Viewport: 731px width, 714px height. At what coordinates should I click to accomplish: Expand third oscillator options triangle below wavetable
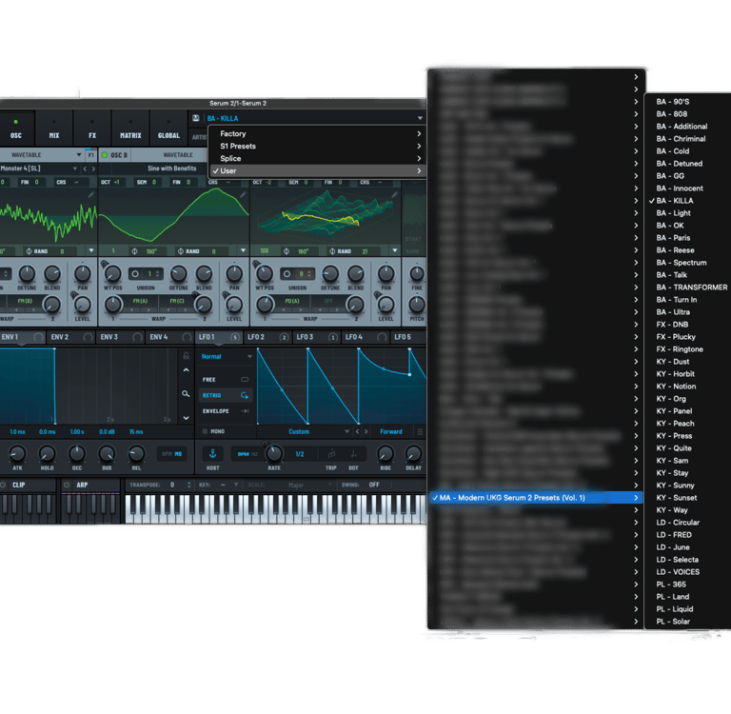(x=395, y=251)
